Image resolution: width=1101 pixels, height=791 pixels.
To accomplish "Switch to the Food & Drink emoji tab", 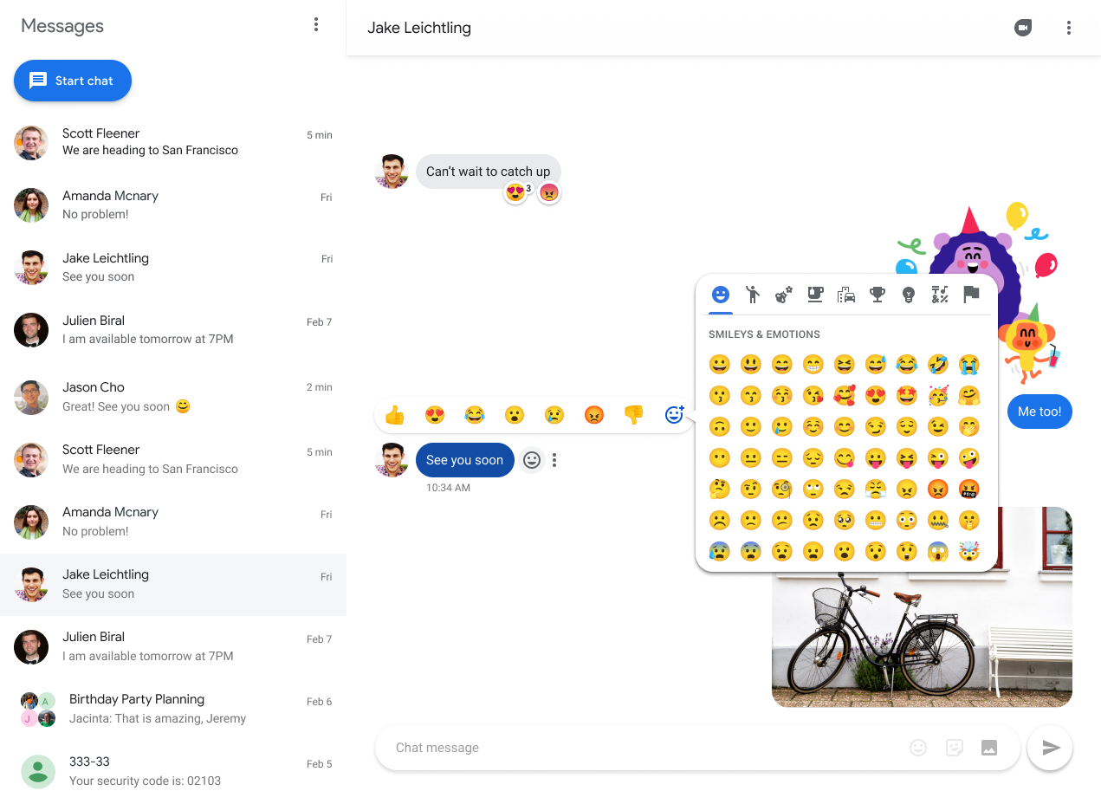I will click(814, 295).
